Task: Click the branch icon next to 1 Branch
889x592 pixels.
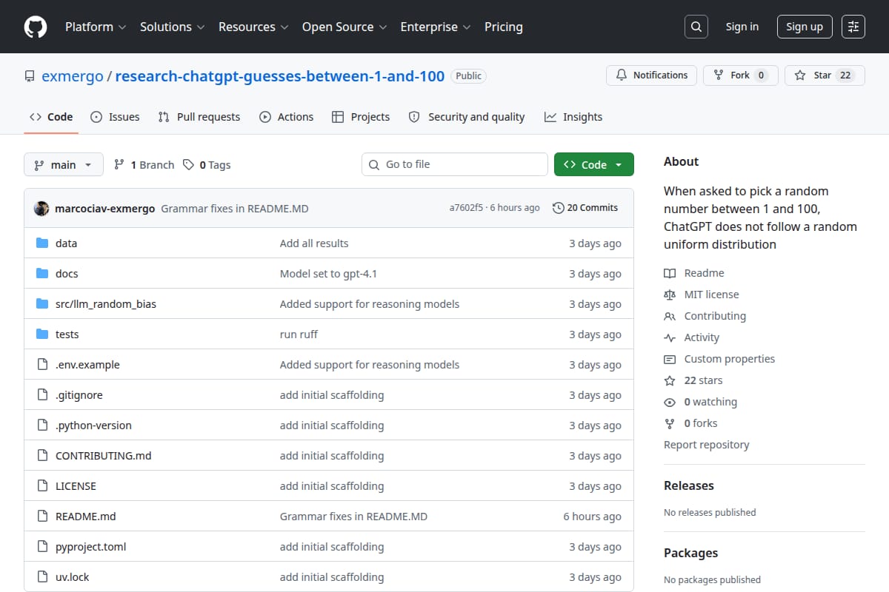Action: click(119, 165)
